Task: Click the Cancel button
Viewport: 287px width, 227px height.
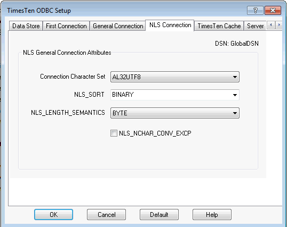Action: click(x=106, y=215)
